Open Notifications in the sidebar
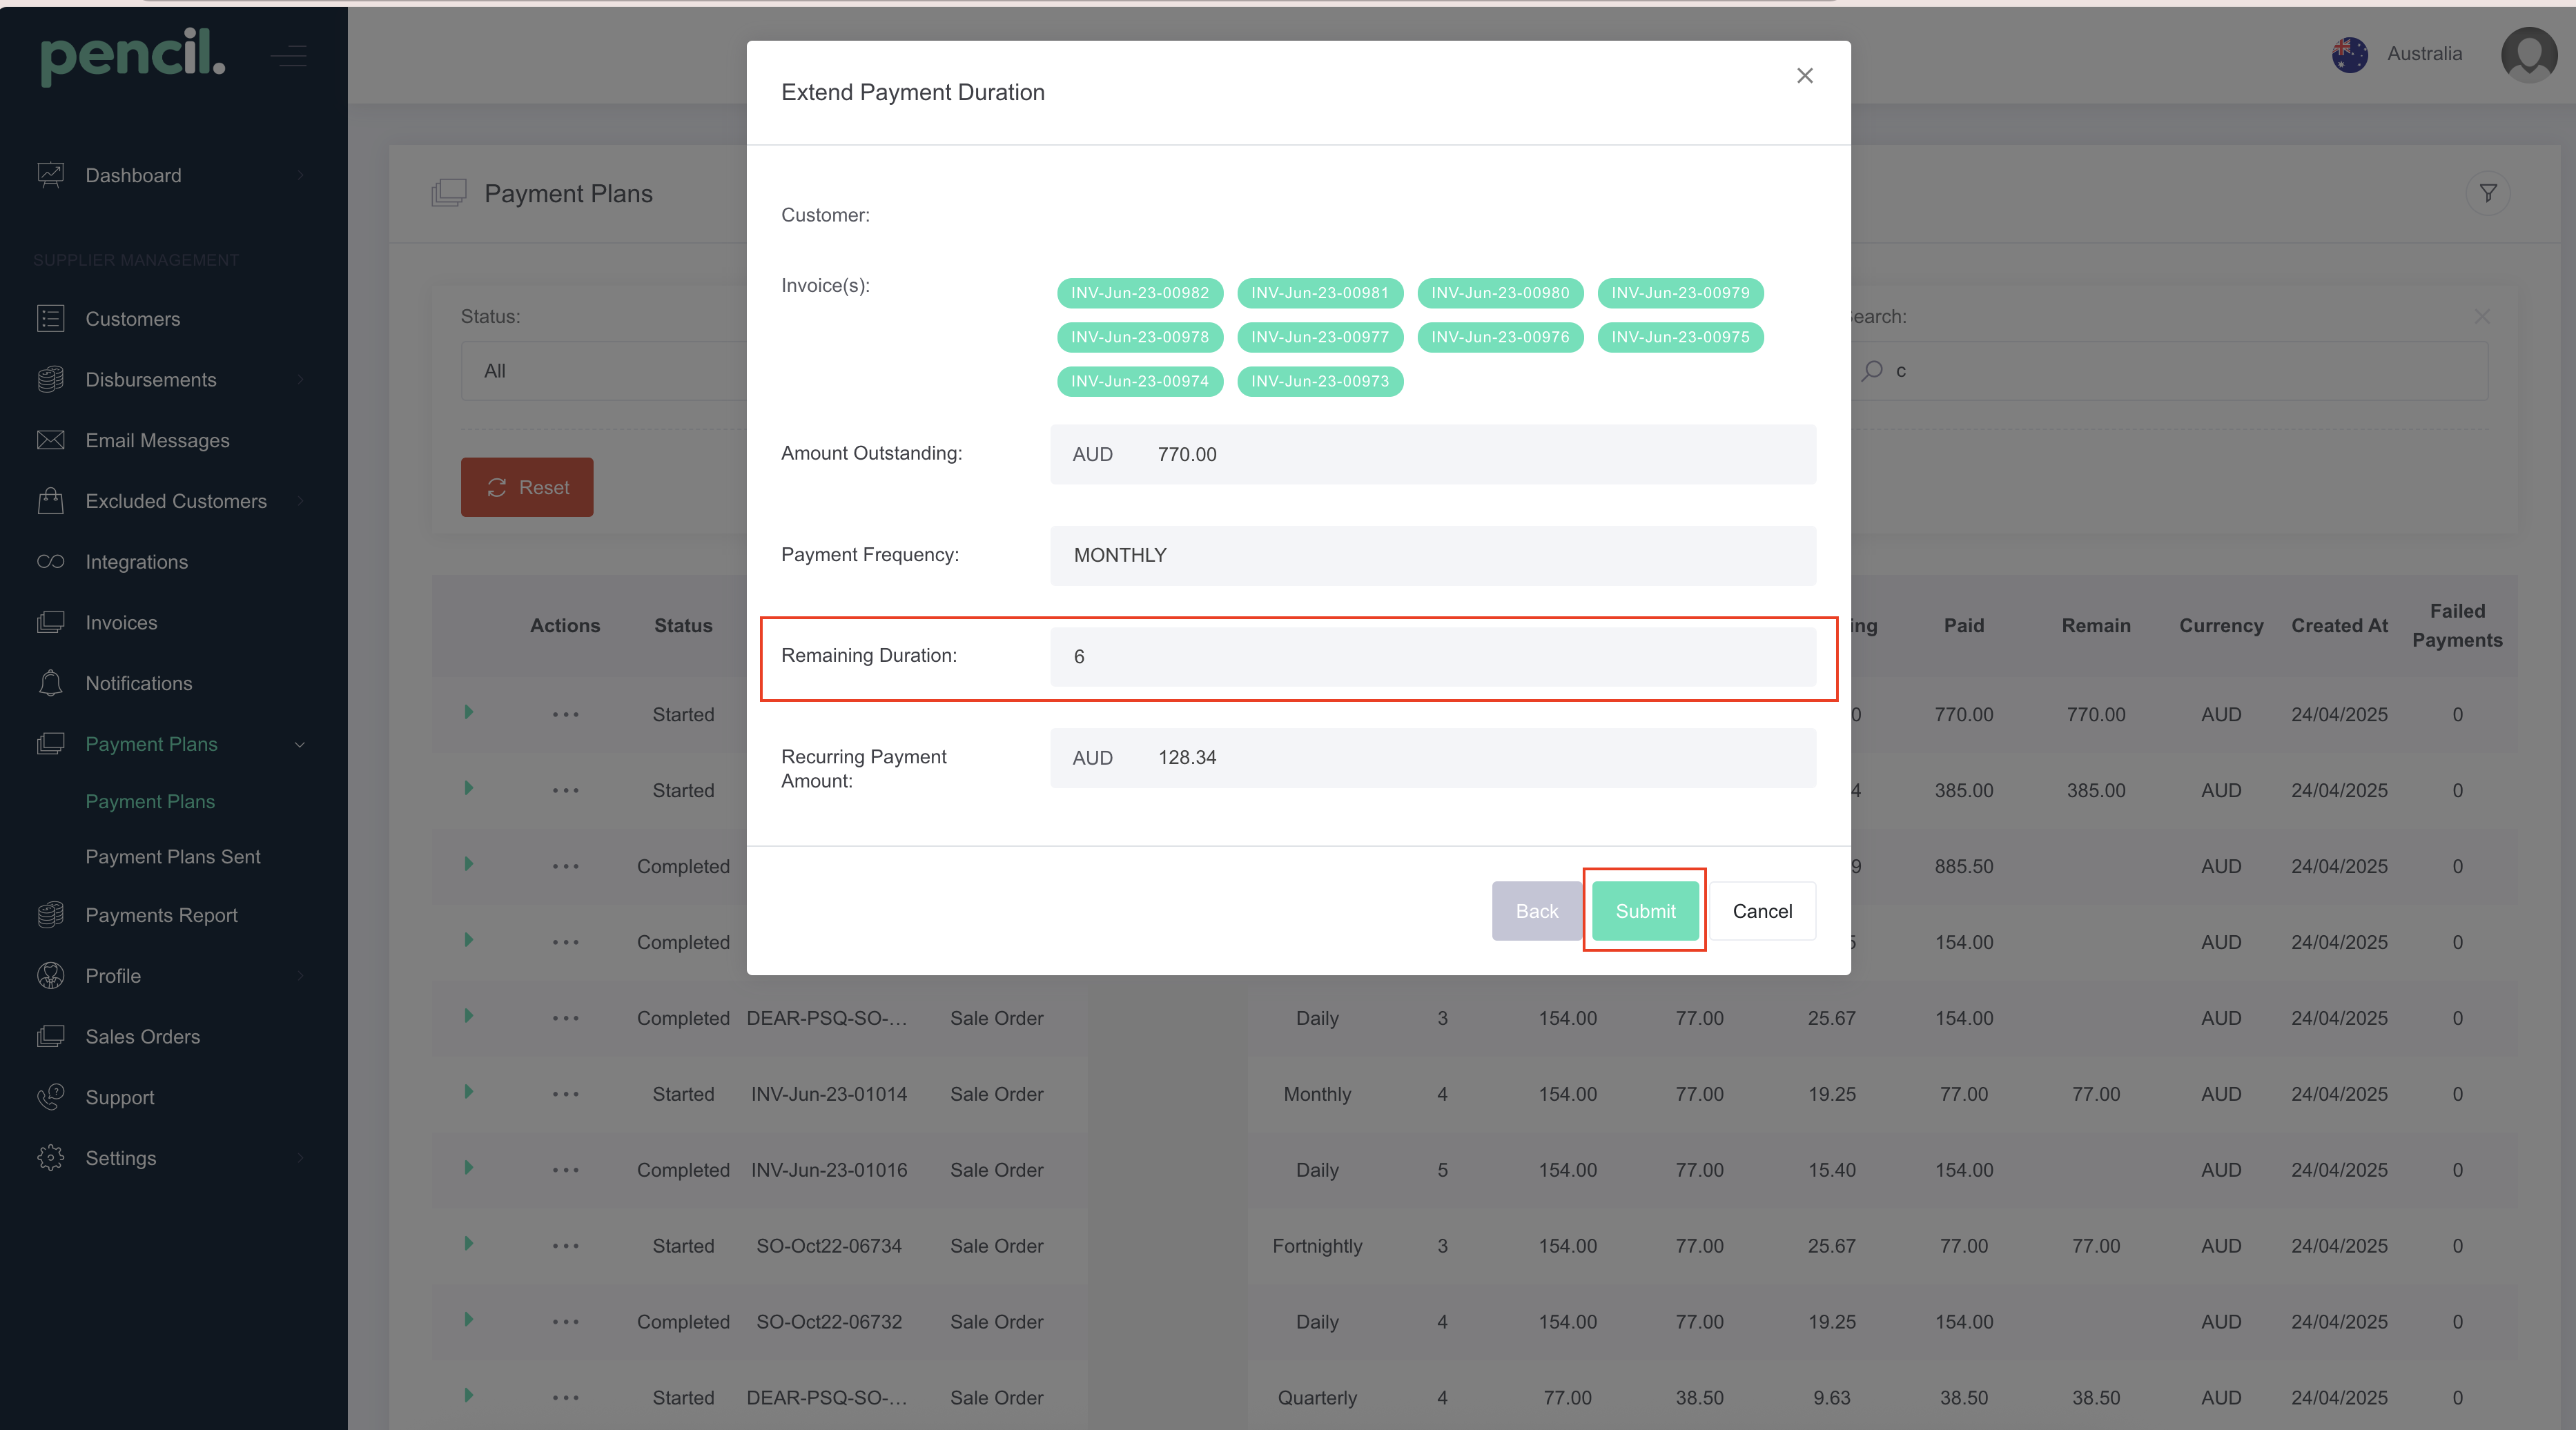2576x1430 pixels. click(138, 683)
